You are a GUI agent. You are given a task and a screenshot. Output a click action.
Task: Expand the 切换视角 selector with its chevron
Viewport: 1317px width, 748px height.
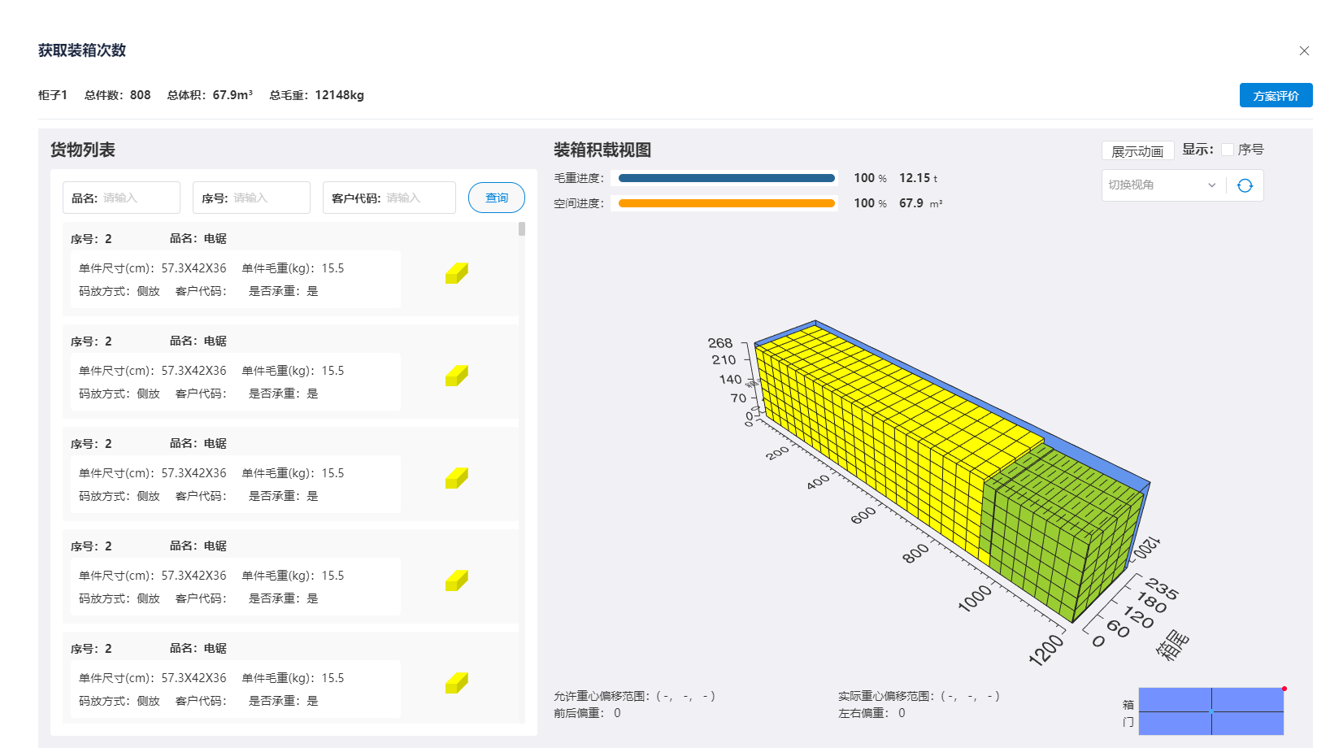1212,185
